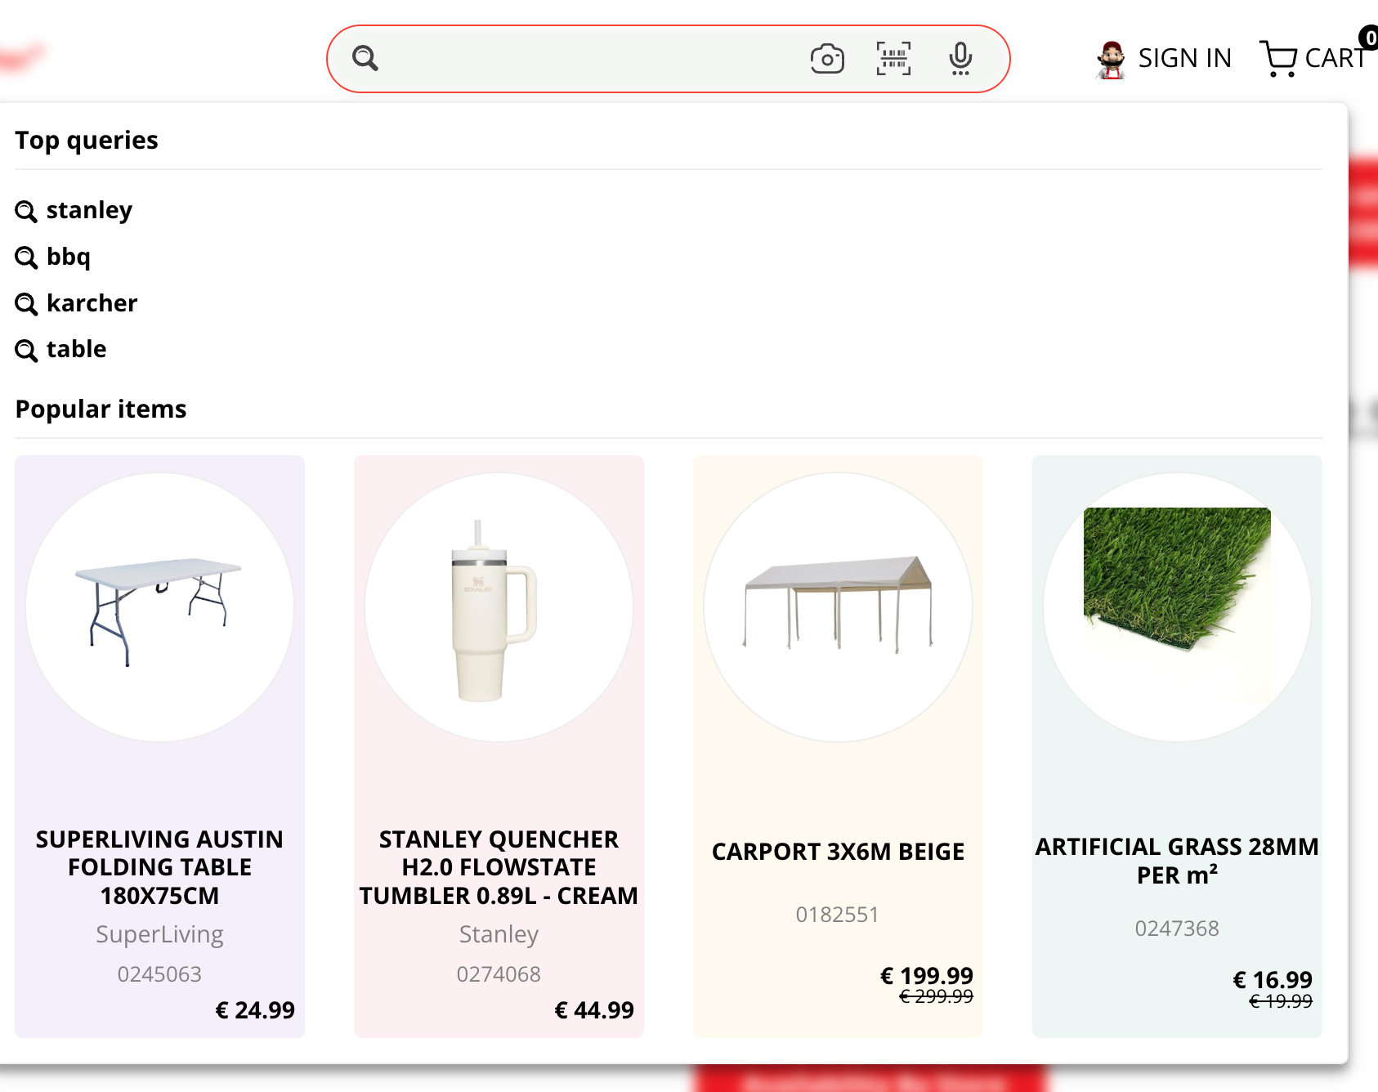Open the Sign In link

(1184, 58)
